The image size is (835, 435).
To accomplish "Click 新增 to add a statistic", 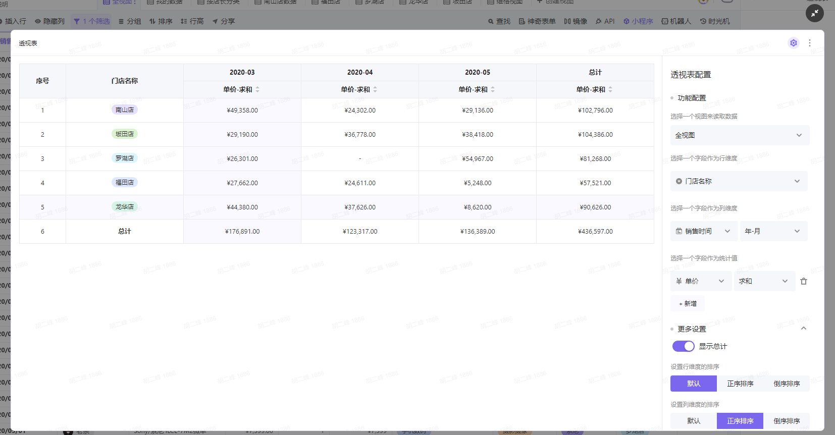I will [x=688, y=304].
